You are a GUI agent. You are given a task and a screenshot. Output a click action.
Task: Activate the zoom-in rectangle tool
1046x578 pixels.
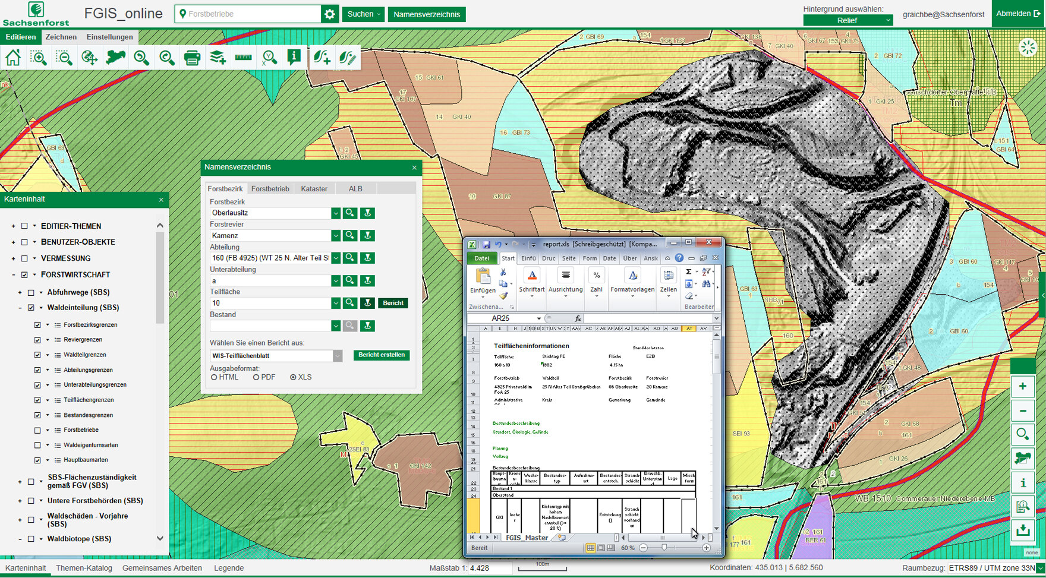38,58
